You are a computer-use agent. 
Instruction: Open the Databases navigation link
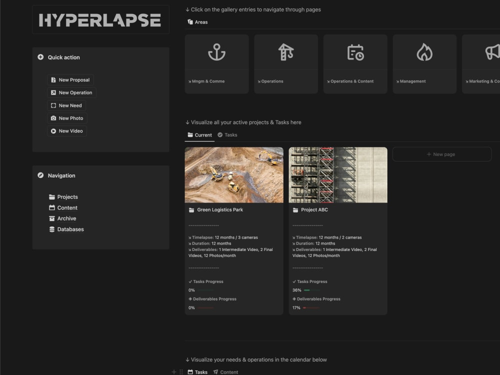click(x=66, y=229)
